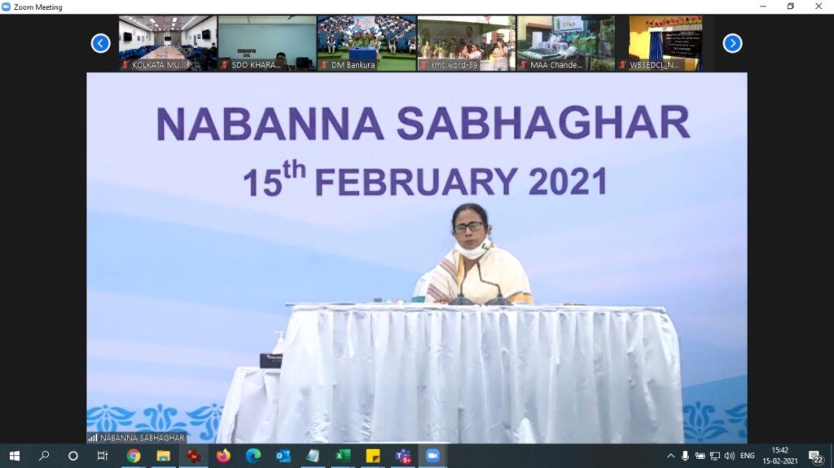
Task: Pick the WBSEDCL participant video tile
Action: 665,43
